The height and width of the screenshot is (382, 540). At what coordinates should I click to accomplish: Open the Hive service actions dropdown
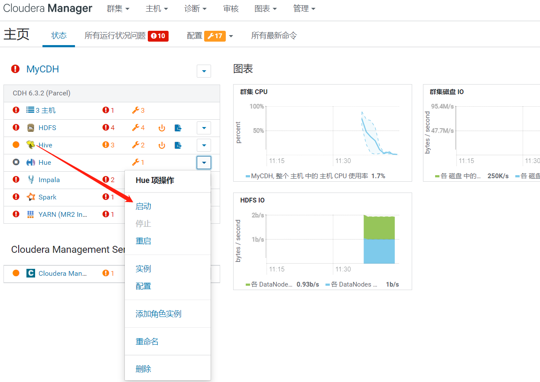pyautogui.click(x=204, y=145)
